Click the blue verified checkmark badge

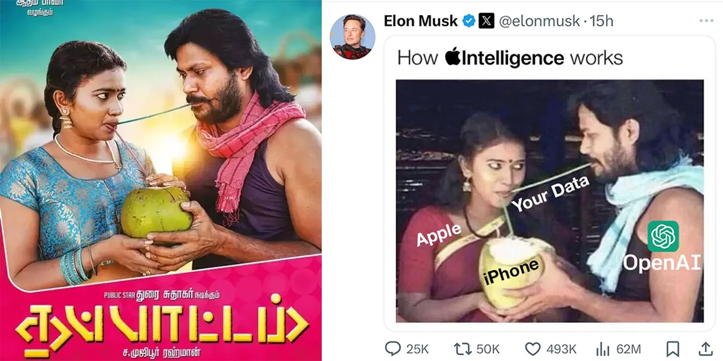[x=468, y=21]
